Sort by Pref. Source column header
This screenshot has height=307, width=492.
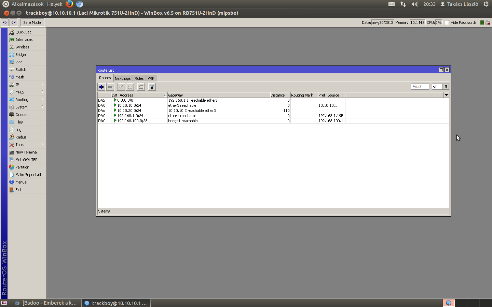[x=331, y=95]
